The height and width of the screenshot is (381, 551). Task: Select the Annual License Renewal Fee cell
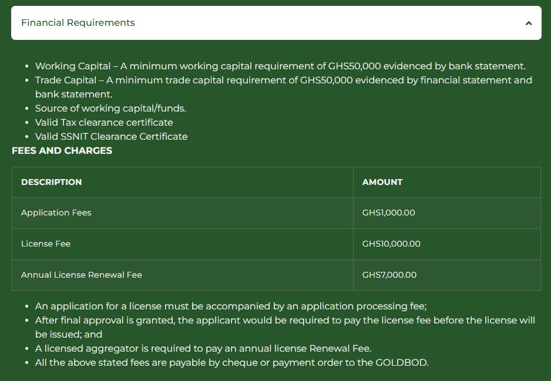182,275
